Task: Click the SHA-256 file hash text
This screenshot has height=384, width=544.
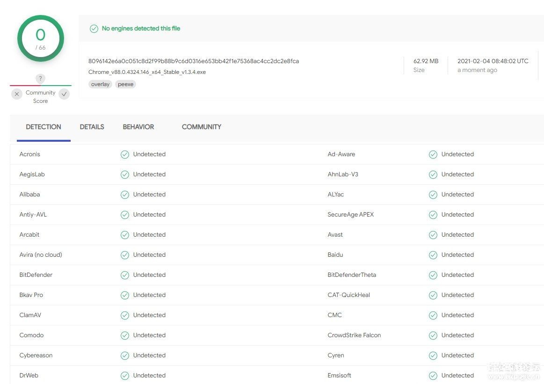Action: click(194, 61)
